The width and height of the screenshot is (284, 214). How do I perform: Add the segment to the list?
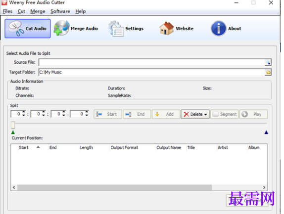[x=166, y=114]
